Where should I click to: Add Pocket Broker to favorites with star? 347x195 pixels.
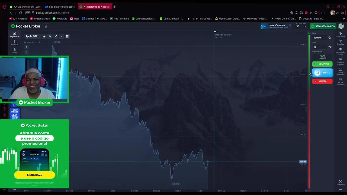point(46,26)
